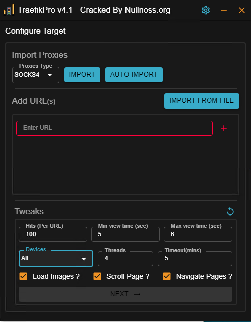Screen dimensions: 251x322
Task: Click the IMPORT FROM FILE button
Action: tap(201, 101)
